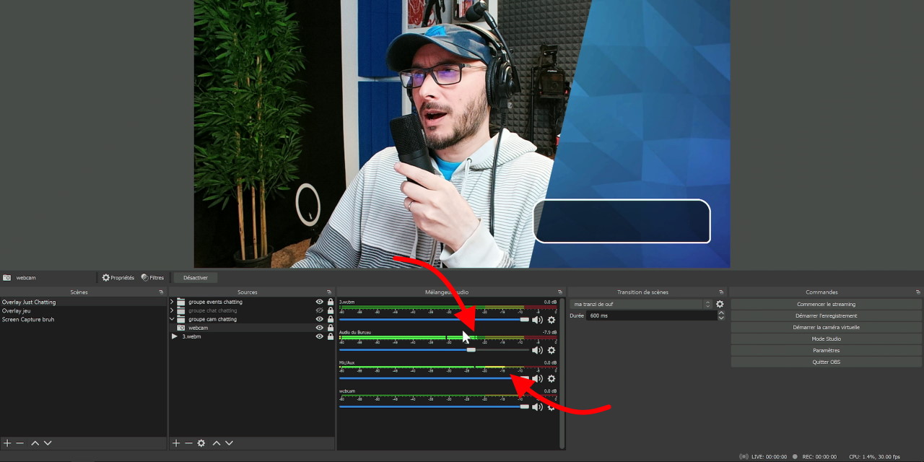
Task: Open the scene transition dropdown
Action: click(x=640, y=304)
